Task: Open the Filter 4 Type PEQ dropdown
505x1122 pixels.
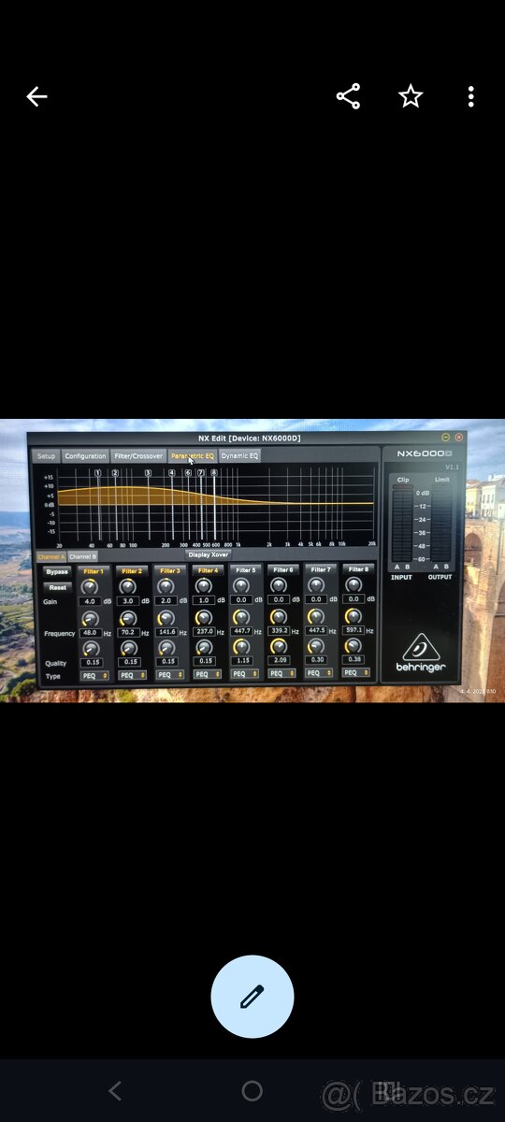Action: [208, 674]
